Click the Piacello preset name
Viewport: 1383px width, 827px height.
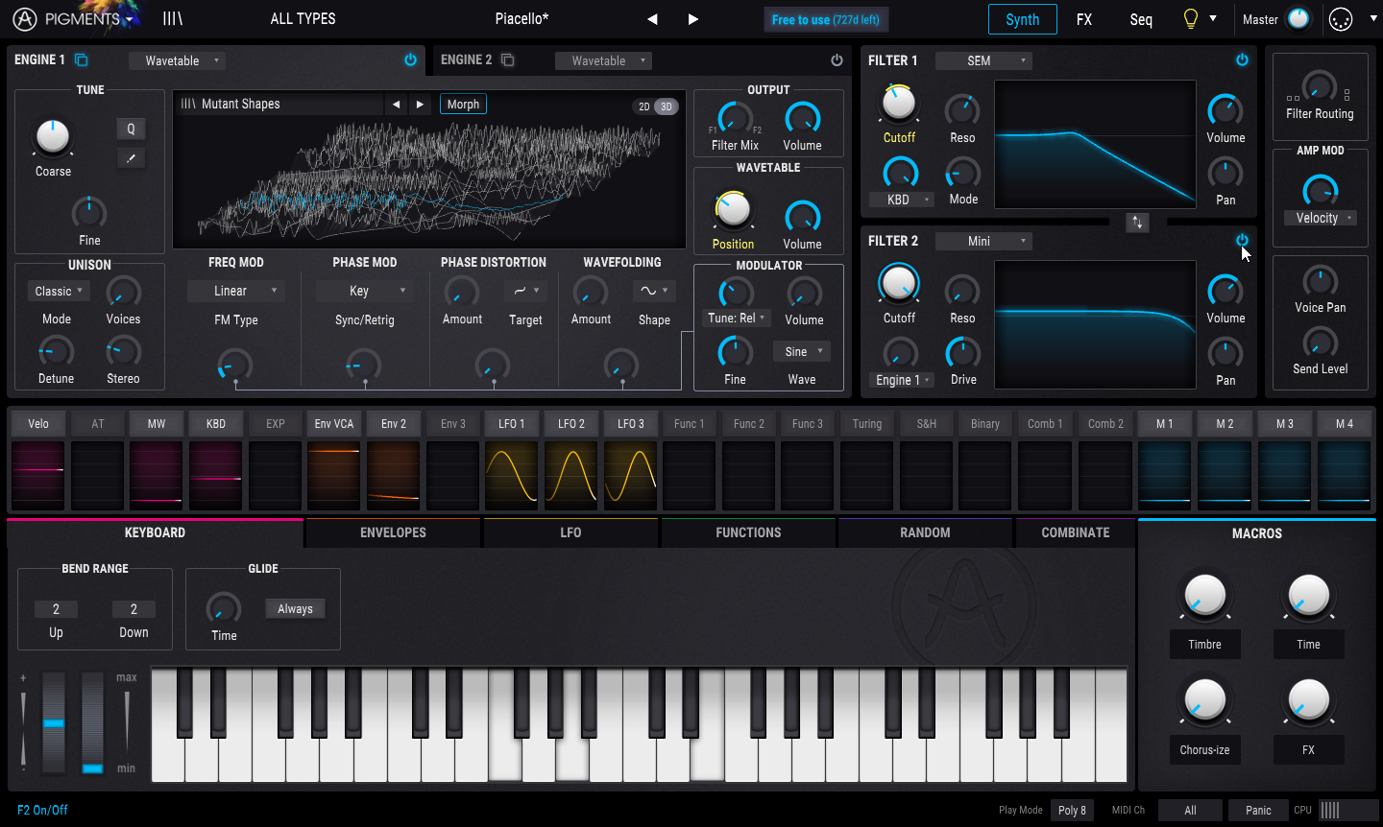pos(522,19)
